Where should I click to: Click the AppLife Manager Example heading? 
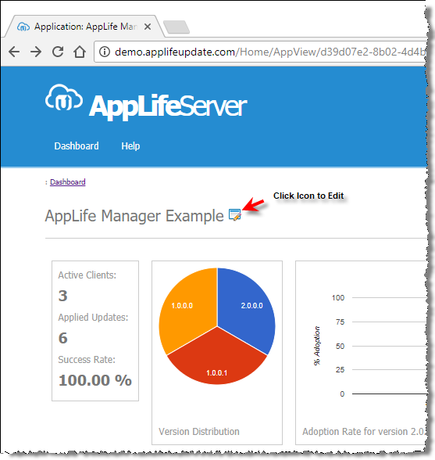click(134, 216)
